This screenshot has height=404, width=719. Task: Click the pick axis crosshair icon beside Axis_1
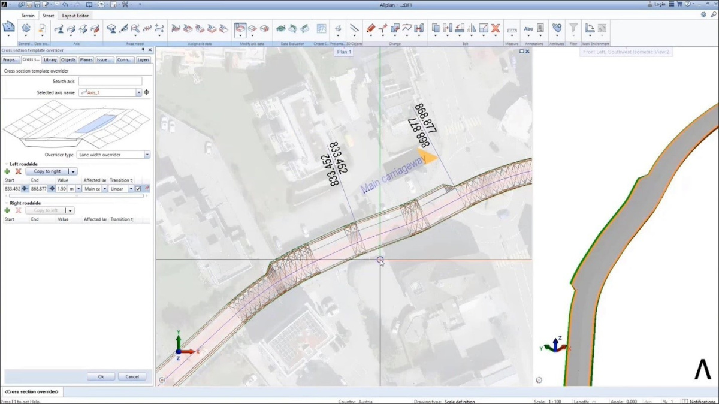point(147,92)
